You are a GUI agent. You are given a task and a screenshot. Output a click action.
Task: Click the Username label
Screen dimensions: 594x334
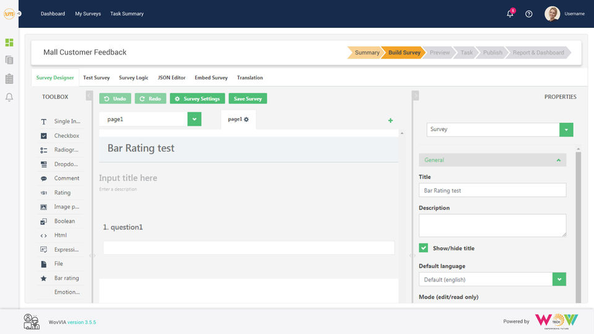574,14
